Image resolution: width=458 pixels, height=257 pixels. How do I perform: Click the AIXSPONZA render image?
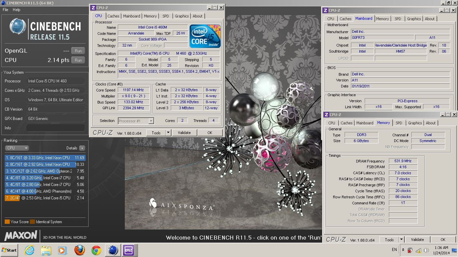tap(223, 122)
